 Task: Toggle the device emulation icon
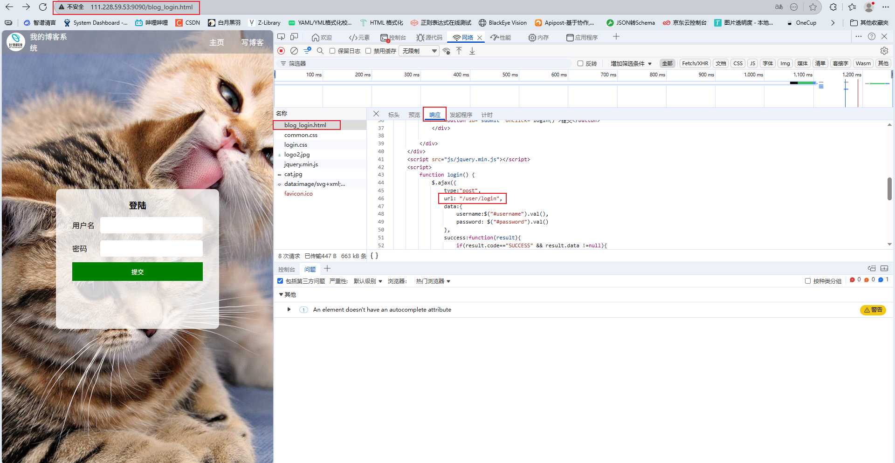point(294,37)
